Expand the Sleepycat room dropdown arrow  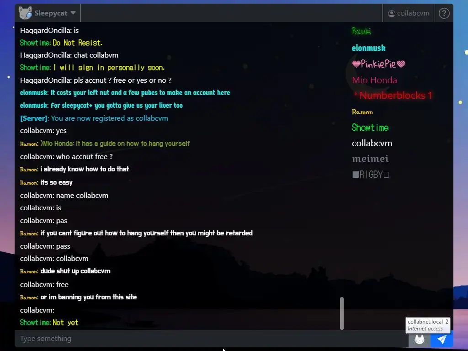click(73, 13)
